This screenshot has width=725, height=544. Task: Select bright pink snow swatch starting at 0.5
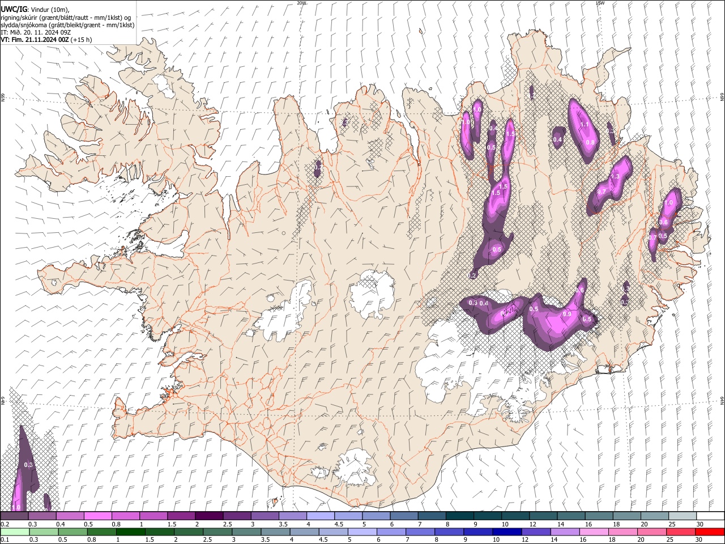[x=97, y=516]
